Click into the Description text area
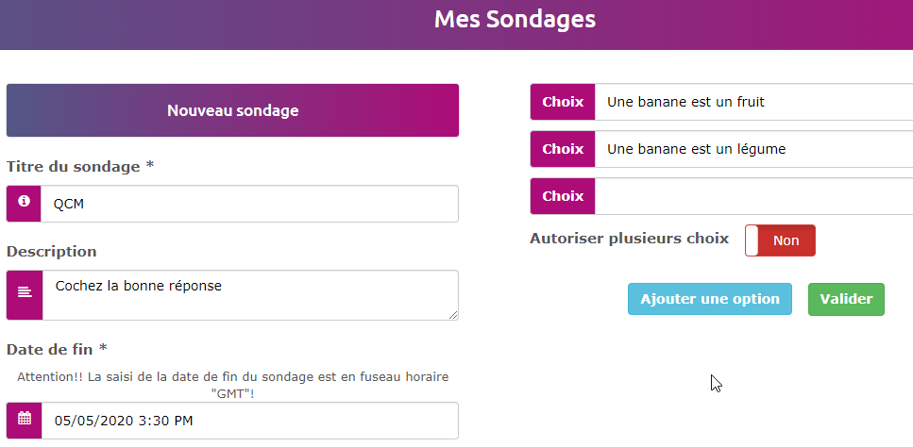913x447 pixels. pyautogui.click(x=249, y=294)
